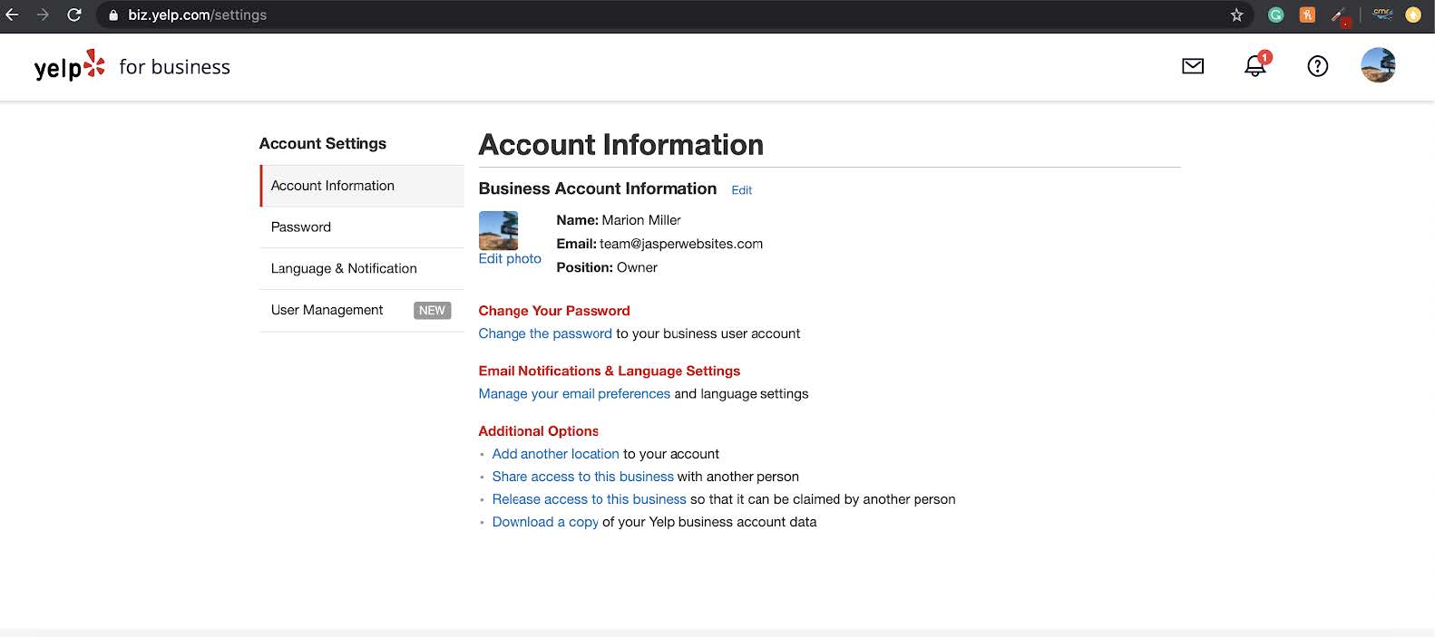
Task: Go back with the browser back arrow
Action: pyautogui.click(x=13, y=14)
